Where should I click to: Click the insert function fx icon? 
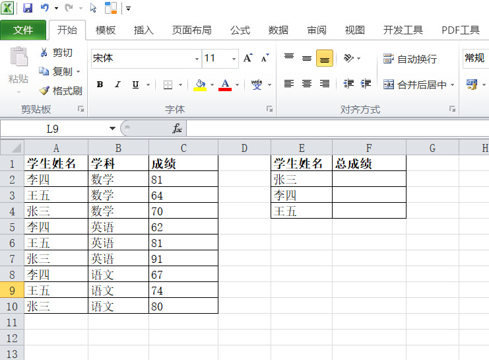tap(177, 128)
